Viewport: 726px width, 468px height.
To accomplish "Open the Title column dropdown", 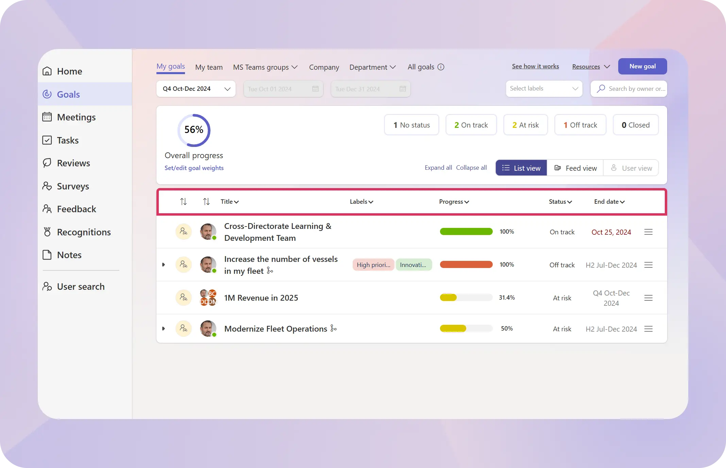I will click(x=230, y=202).
